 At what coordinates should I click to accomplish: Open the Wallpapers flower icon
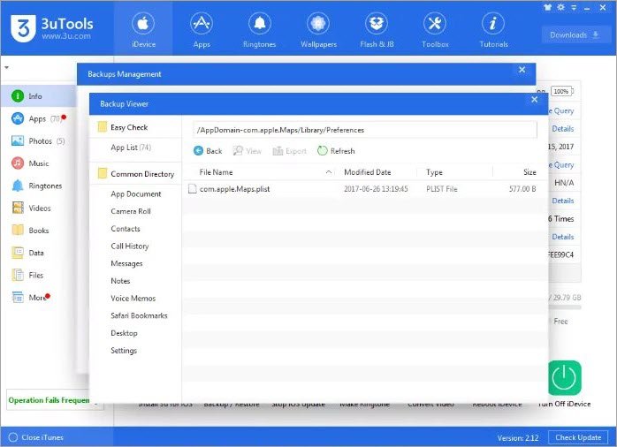[318, 29]
